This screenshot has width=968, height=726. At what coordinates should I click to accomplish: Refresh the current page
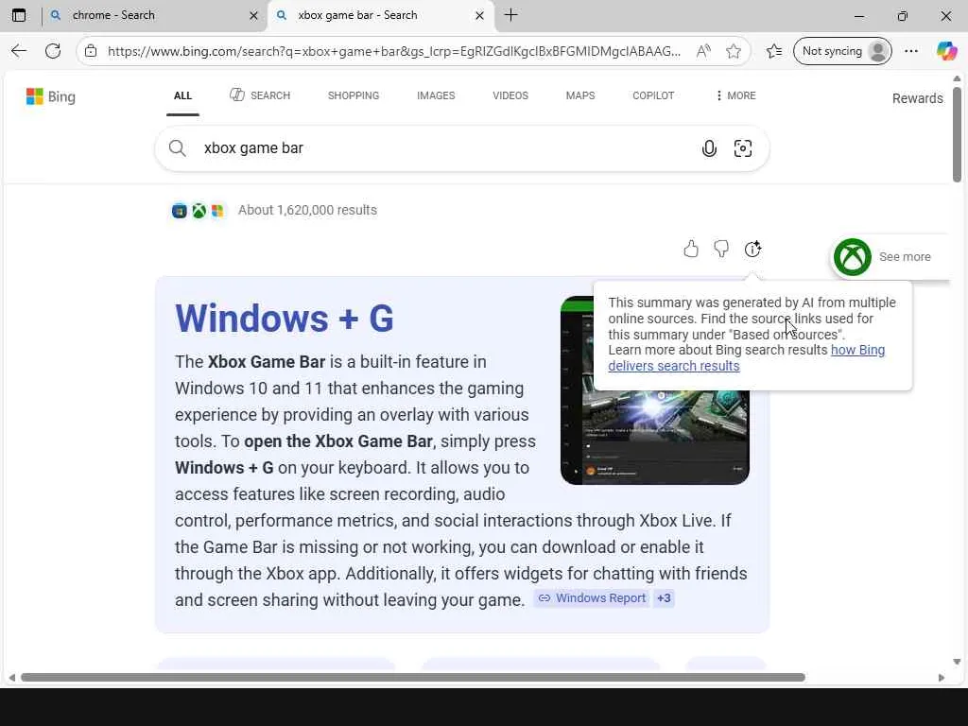click(53, 51)
